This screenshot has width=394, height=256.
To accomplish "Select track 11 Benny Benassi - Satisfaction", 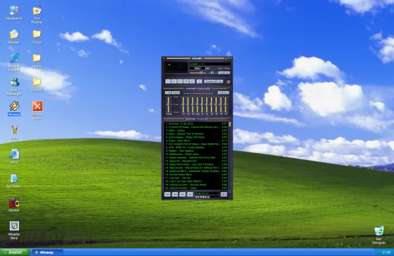I will click(x=196, y=158).
